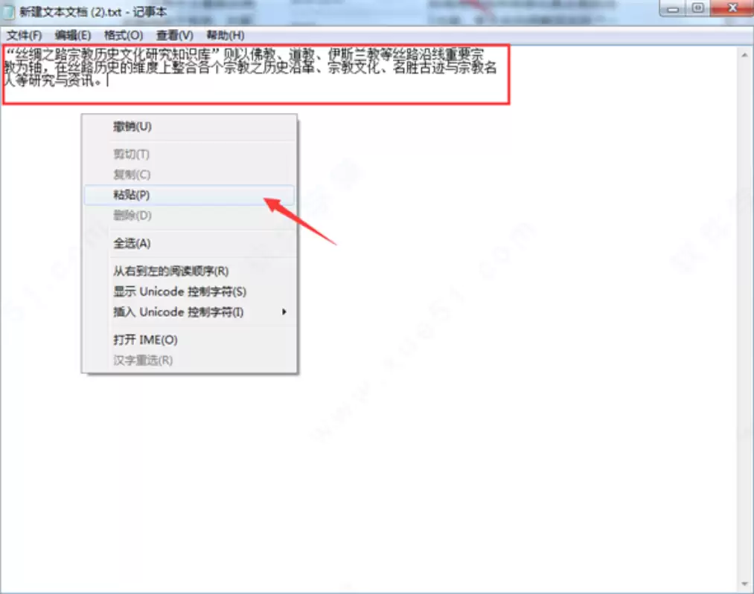
Task: Open the 查看(V) menu
Action: tap(174, 35)
